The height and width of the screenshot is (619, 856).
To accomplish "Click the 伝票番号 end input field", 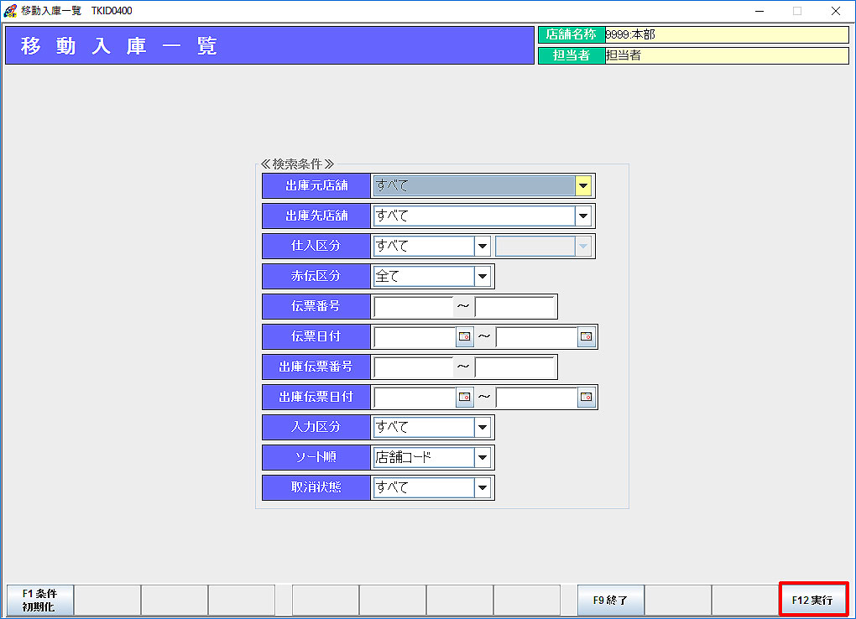I will 514,307.
